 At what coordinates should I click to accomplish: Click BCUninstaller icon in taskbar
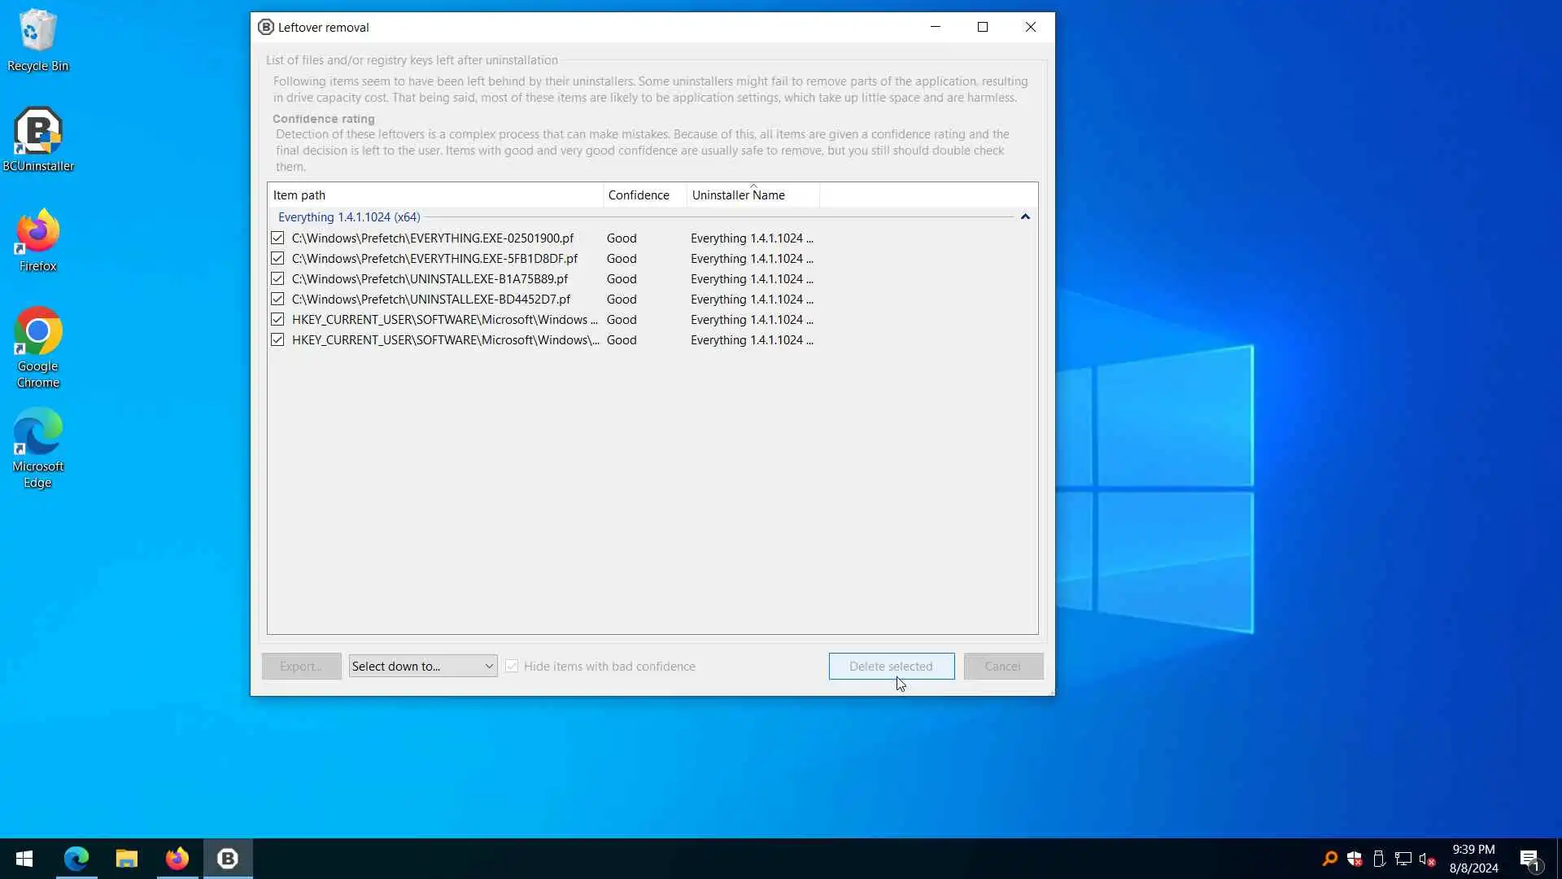pyautogui.click(x=228, y=859)
